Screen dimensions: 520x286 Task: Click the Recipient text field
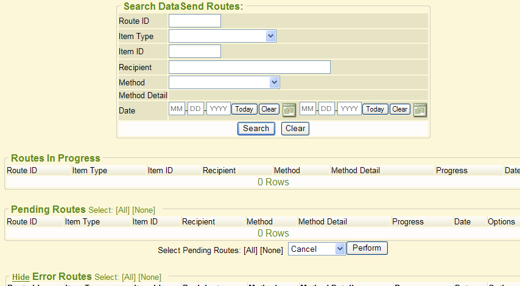point(250,67)
